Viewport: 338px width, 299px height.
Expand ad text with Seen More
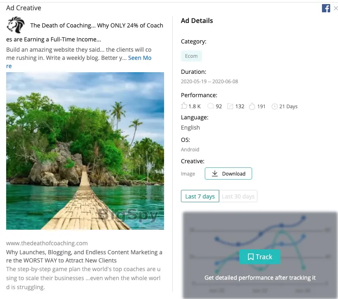(140, 58)
